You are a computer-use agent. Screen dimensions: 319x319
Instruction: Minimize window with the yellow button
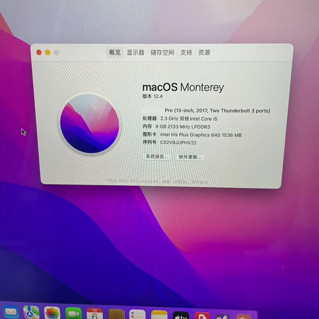coord(48,53)
